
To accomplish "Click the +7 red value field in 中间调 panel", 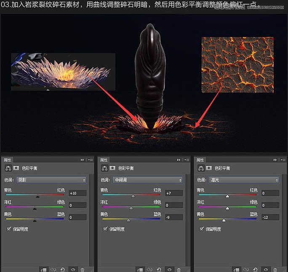I will pyautogui.click(x=174, y=193).
